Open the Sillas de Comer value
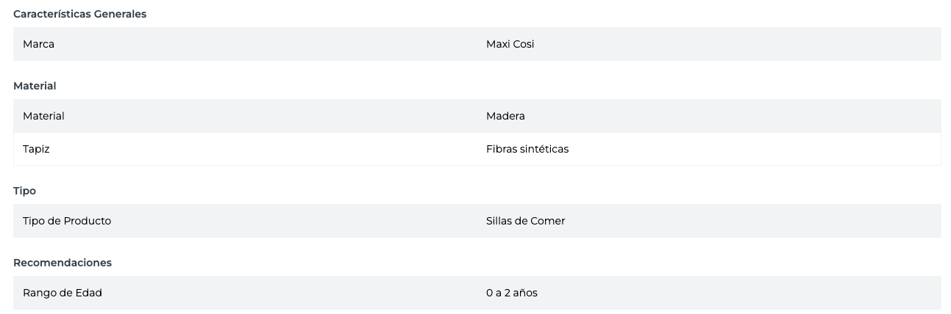The image size is (951, 314). (525, 221)
